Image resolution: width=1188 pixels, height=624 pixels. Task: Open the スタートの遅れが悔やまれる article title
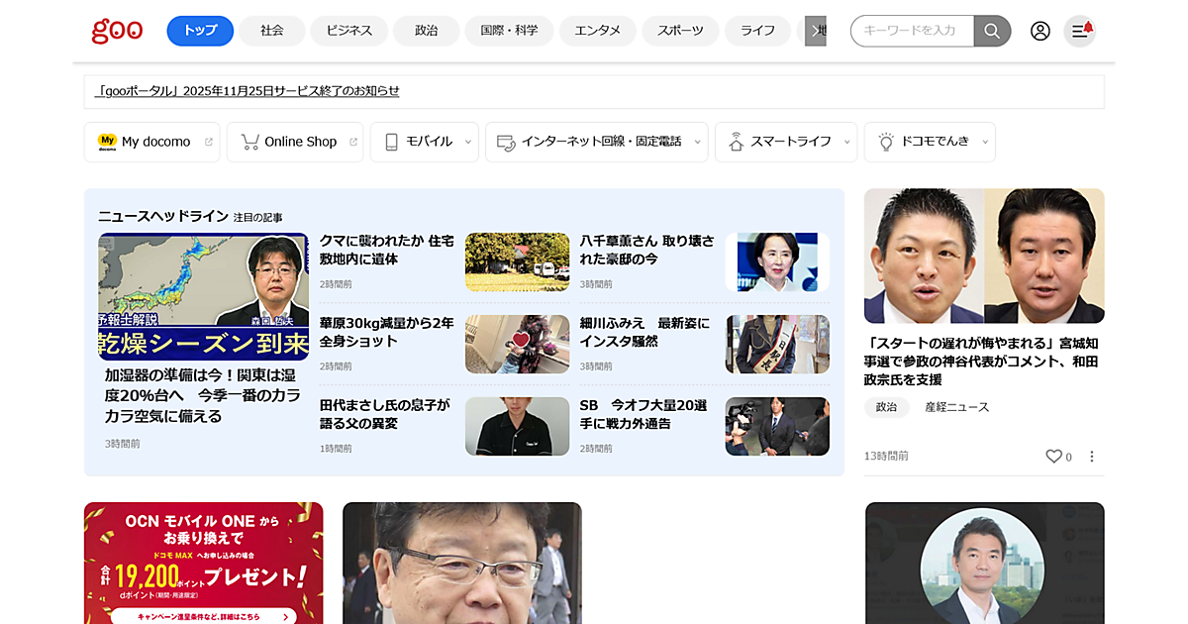982,362
